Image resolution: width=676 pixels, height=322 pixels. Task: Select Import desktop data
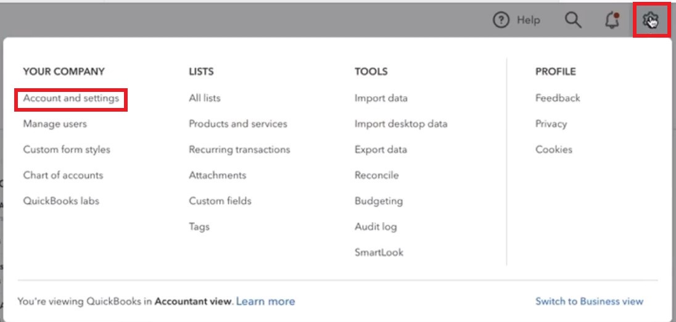pyautogui.click(x=401, y=124)
